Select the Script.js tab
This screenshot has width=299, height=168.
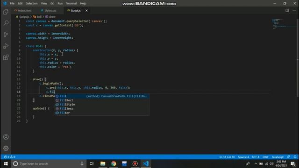(76, 10)
